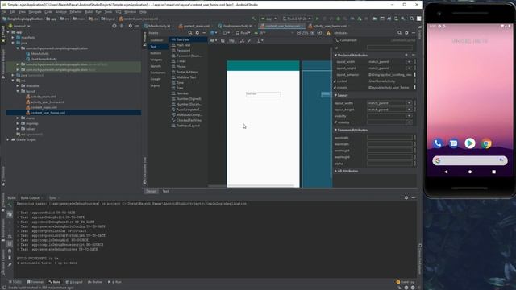Screen dimensions: 516x290
Task: Open activity_main.xml in project tree
Action: [x=43, y=97]
